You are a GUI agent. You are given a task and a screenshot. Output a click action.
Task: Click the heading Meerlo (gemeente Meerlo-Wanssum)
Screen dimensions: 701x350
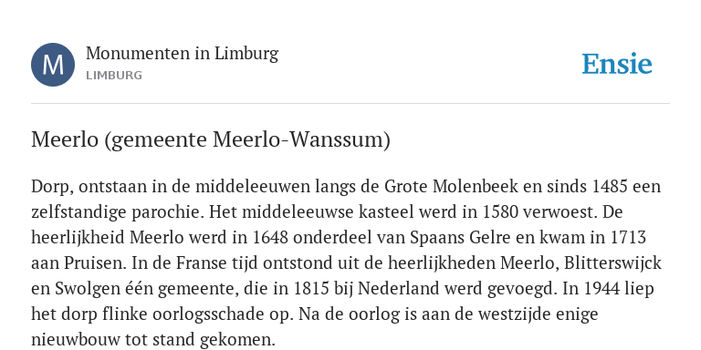(211, 139)
